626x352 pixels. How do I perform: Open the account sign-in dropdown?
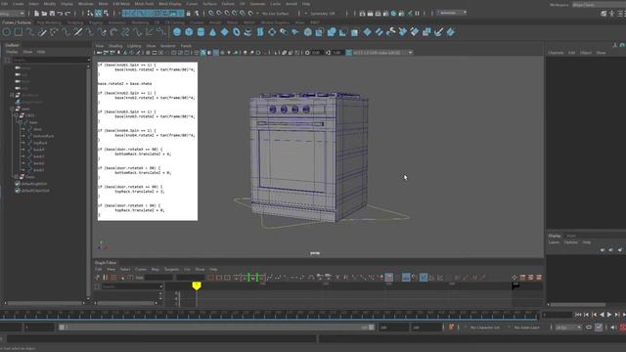(452, 13)
